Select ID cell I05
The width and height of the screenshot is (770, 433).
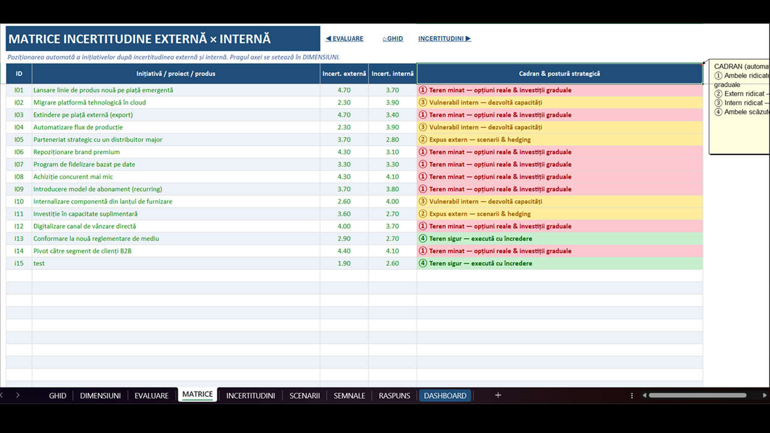(19, 140)
